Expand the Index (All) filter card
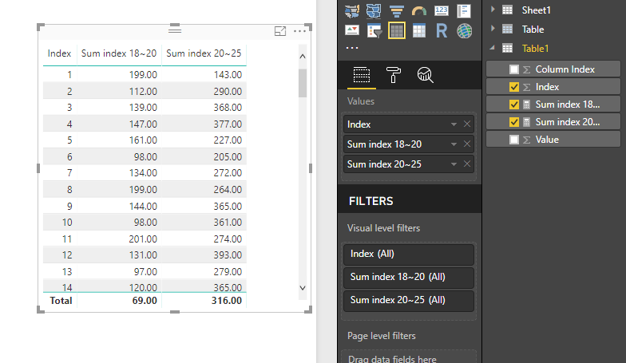 point(409,254)
